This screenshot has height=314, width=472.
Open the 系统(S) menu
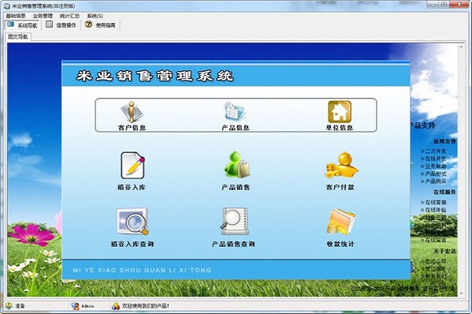[95, 16]
